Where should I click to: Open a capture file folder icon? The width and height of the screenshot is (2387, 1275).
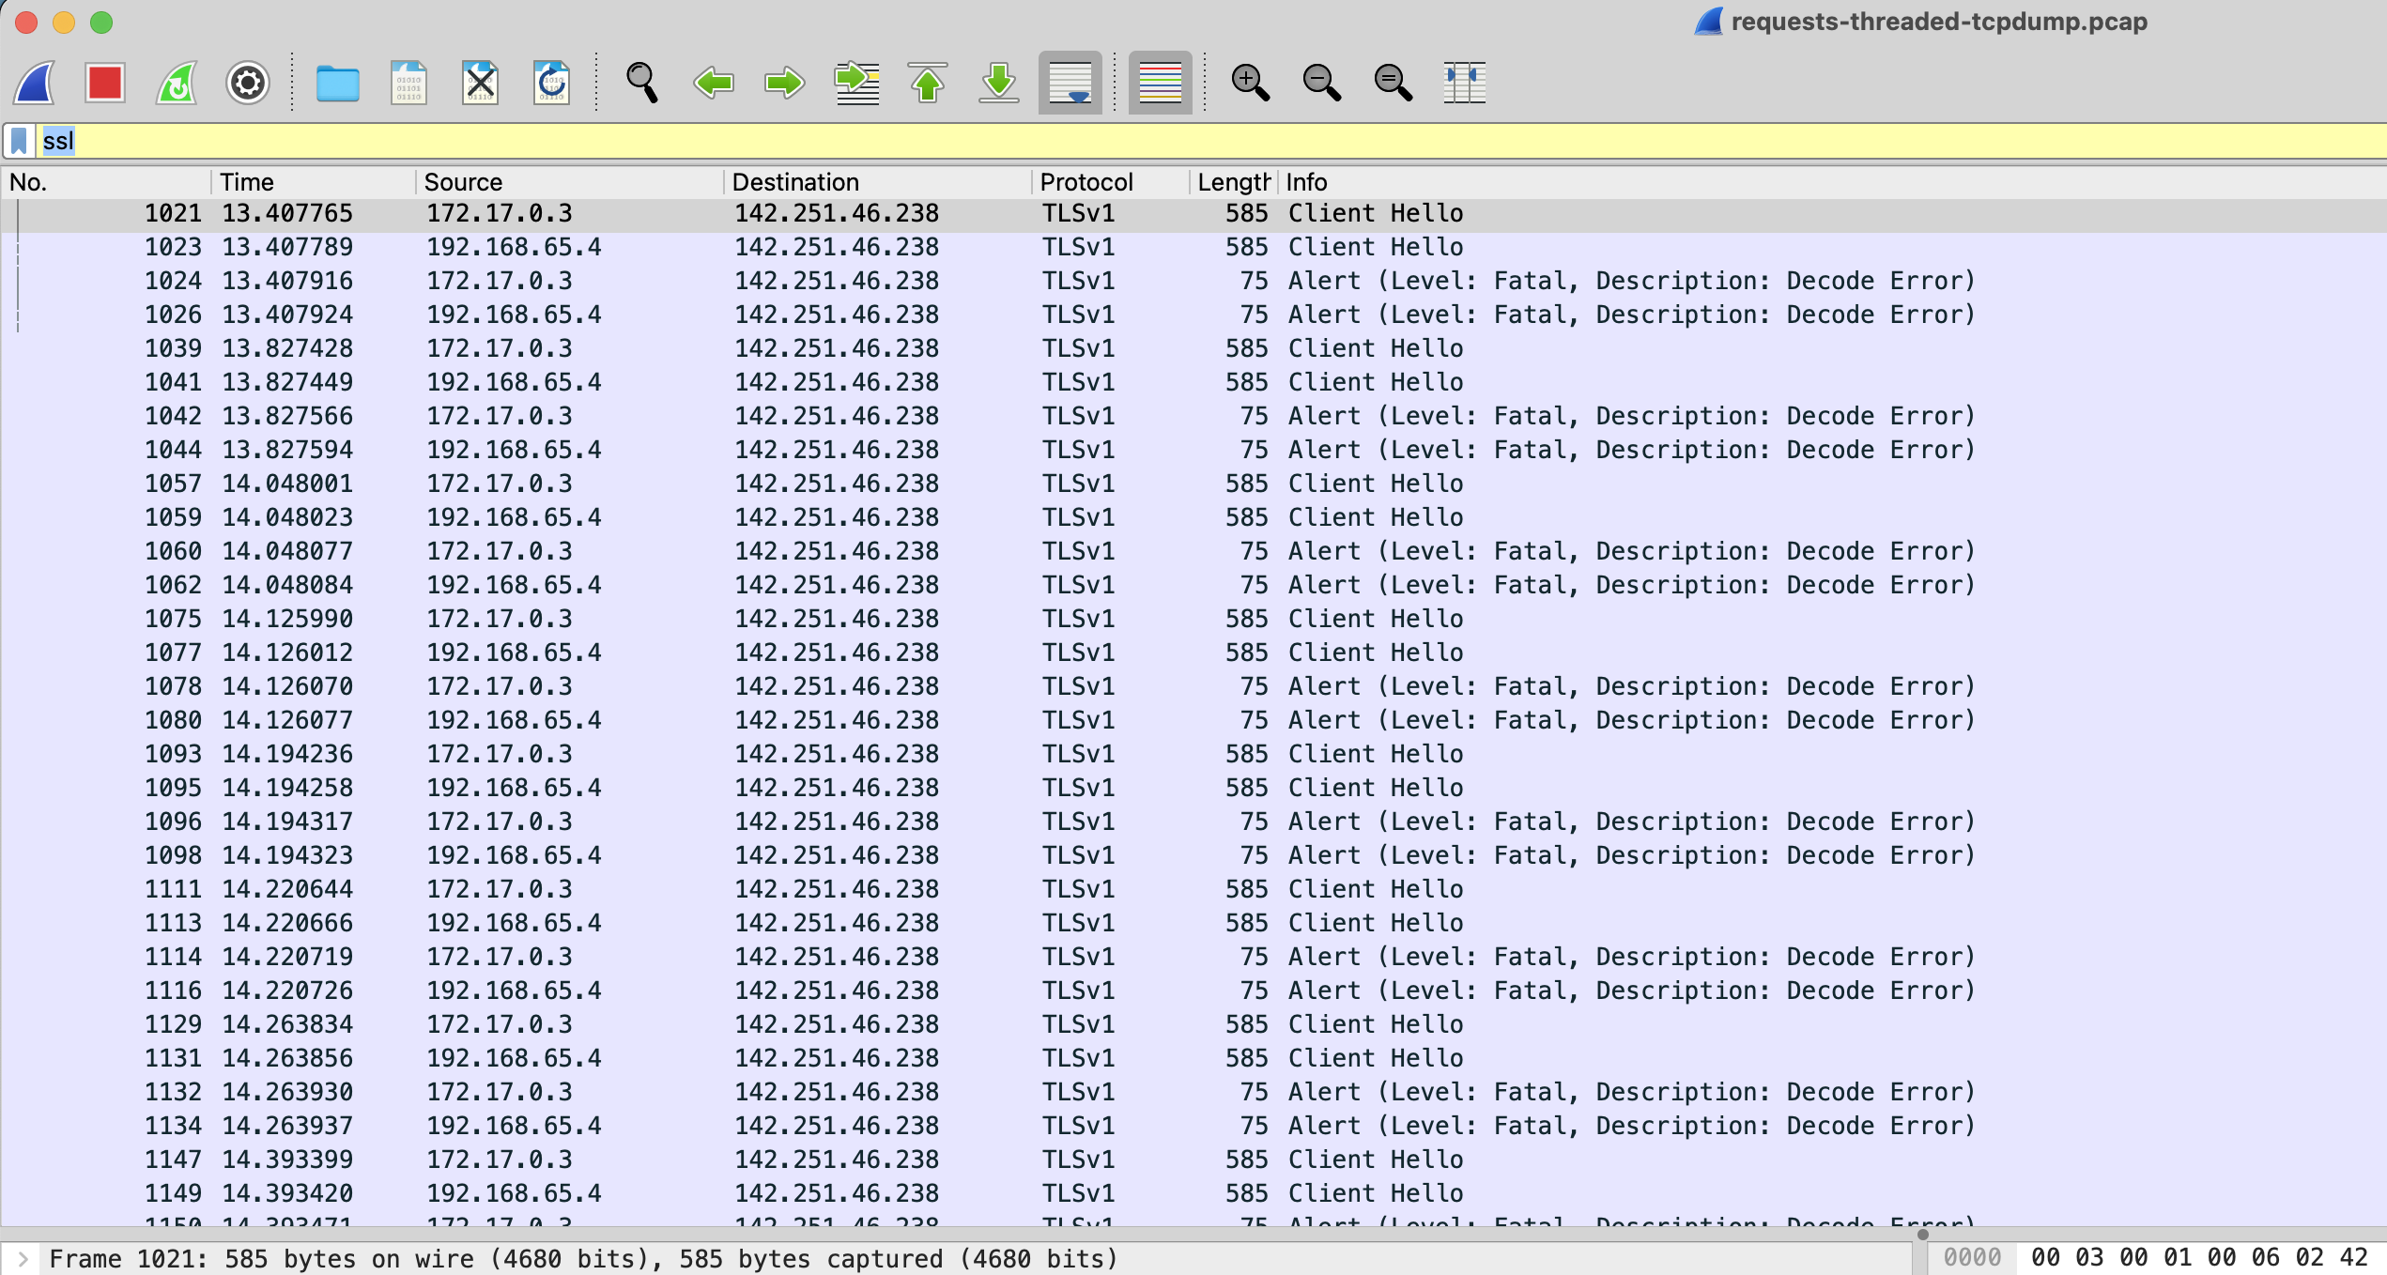click(x=337, y=83)
